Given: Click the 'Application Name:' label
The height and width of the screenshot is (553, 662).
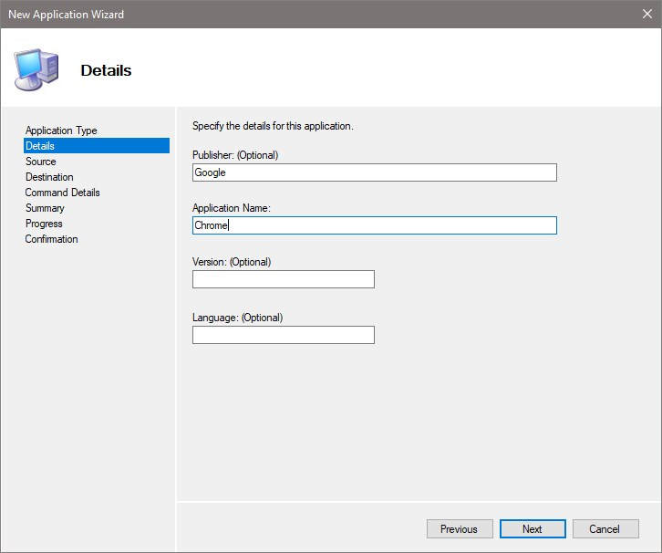Looking at the screenshot, I should click(232, 208).
